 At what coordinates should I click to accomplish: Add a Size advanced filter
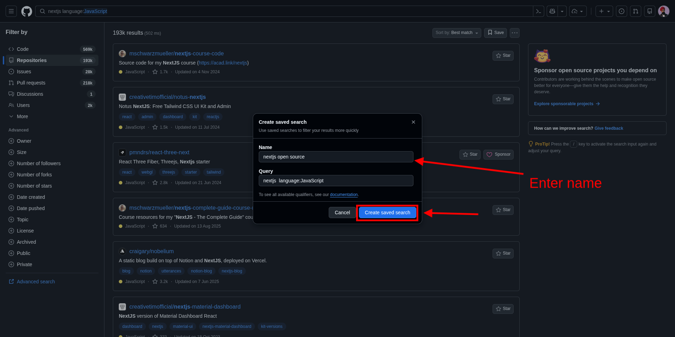52,152
